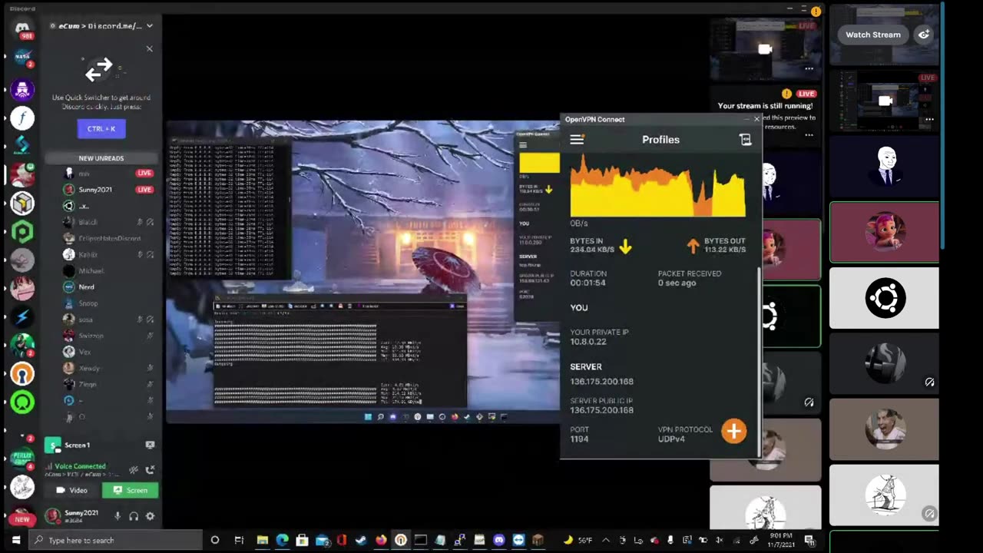Open the OpenVPN Connect hamburger menu

[x=577, y=139]
